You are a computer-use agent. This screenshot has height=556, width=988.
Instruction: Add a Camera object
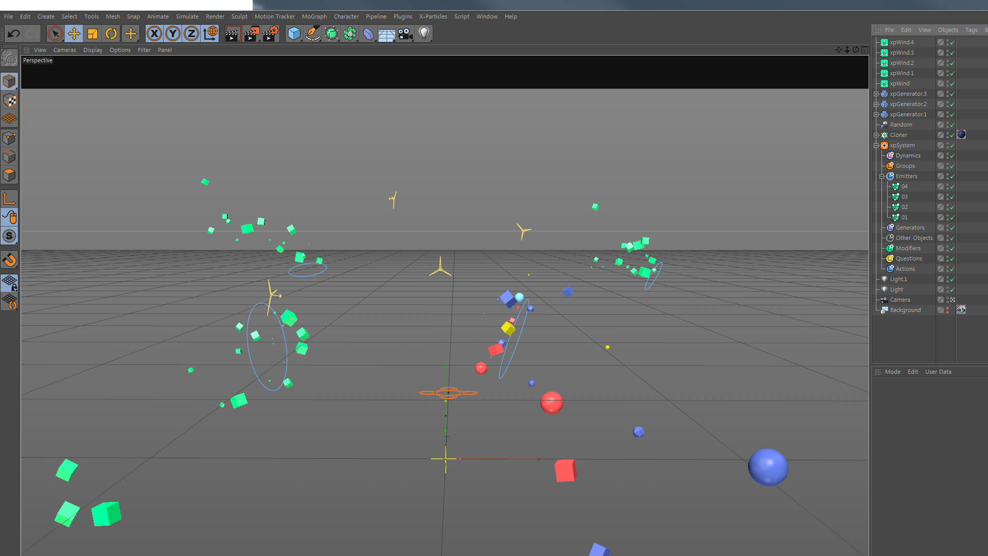(x=405, y=34)
